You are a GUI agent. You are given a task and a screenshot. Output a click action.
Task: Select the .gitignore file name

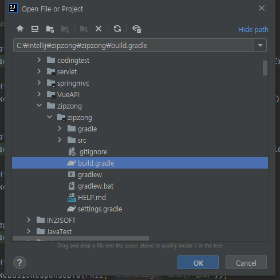coord(93,152)
